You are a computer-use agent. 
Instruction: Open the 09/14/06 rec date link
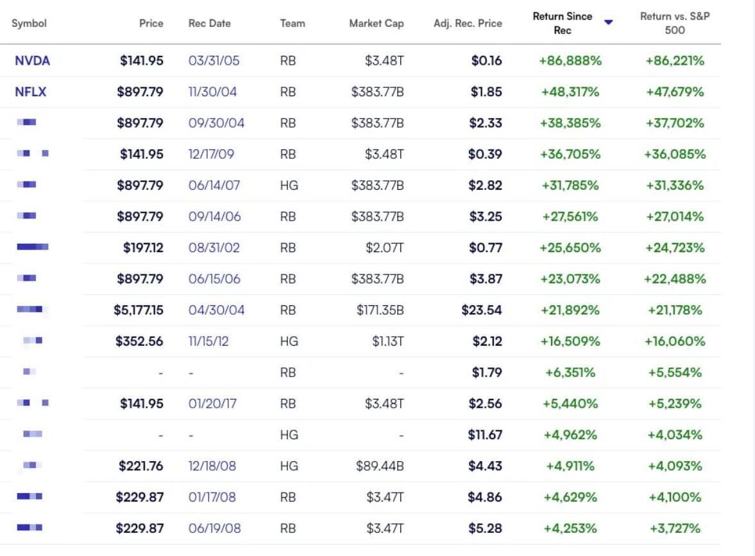coord(215,217)
